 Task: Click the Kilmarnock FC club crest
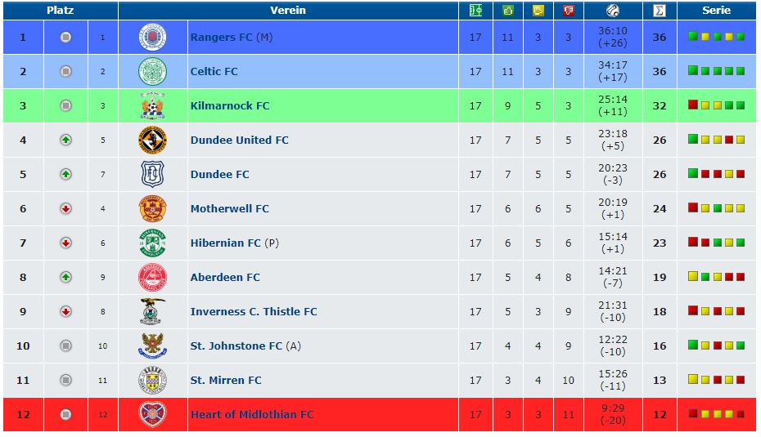pos(152,105)
